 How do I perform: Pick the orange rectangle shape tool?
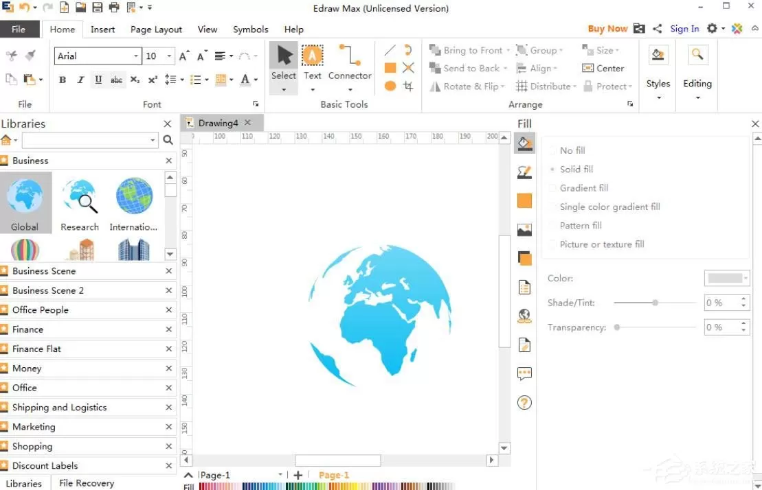click(x=390, y=68)
